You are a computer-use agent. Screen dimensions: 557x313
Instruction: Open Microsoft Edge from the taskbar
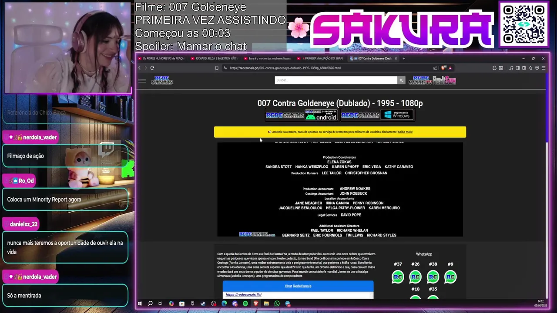pos(224,303)
